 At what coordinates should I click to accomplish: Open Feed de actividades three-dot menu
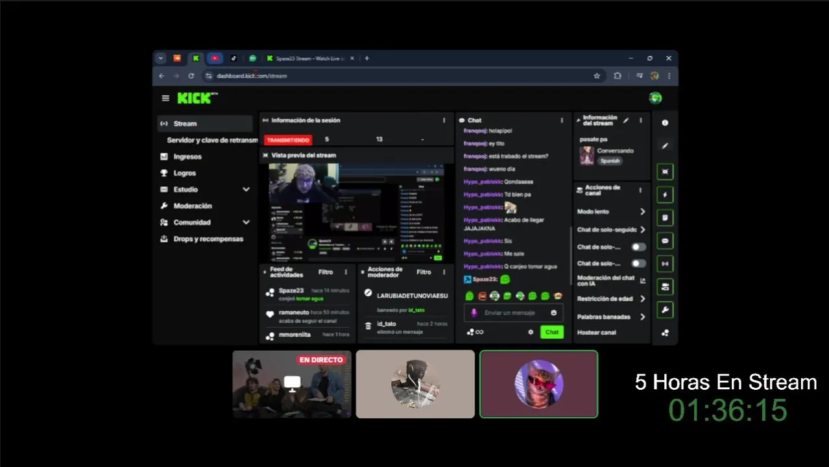(346, 272)
